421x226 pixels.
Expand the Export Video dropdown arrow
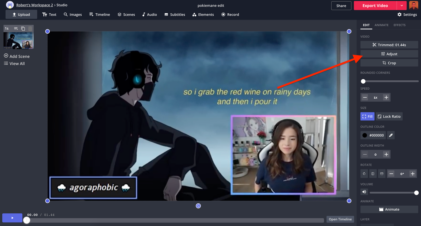[x=402, y=6]
